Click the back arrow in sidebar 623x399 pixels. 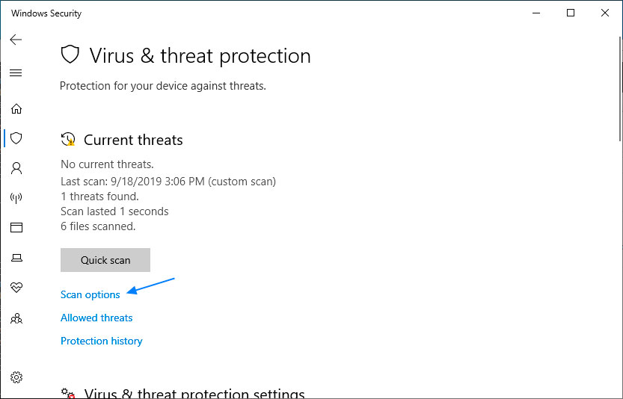pyautogui.click(x=16, y=40)
